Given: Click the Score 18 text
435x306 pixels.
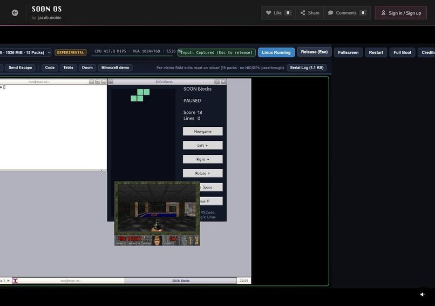Looking at the screenshot, I should [x=193, y=112].
